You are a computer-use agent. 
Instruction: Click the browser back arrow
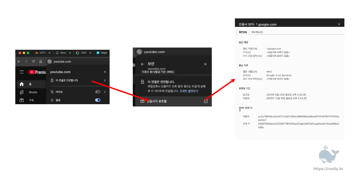coord(19,62)
